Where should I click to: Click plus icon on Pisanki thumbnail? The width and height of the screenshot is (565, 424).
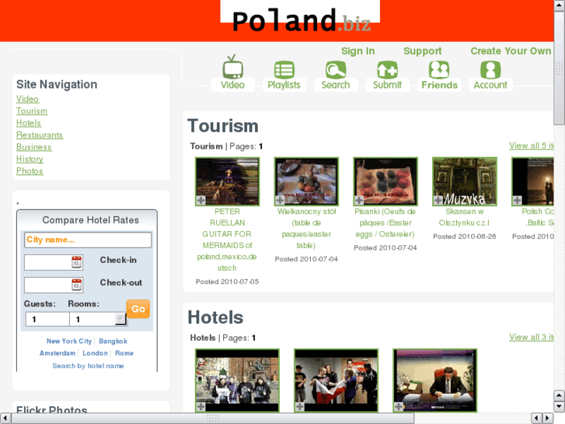point(359,200)
